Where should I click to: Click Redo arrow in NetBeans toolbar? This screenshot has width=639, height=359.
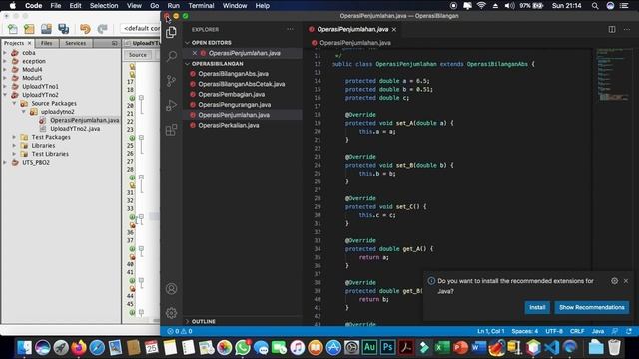(x=102, y=29)
